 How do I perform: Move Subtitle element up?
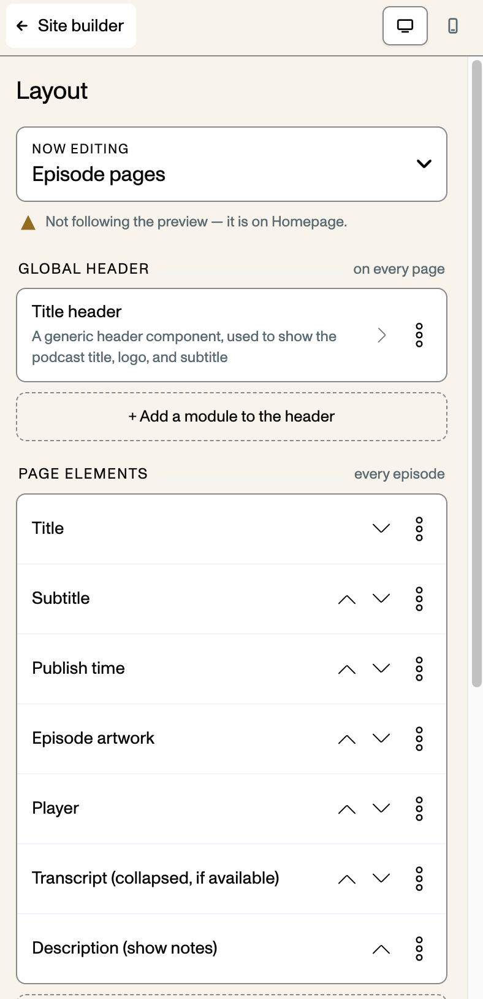tap(347, 599)
